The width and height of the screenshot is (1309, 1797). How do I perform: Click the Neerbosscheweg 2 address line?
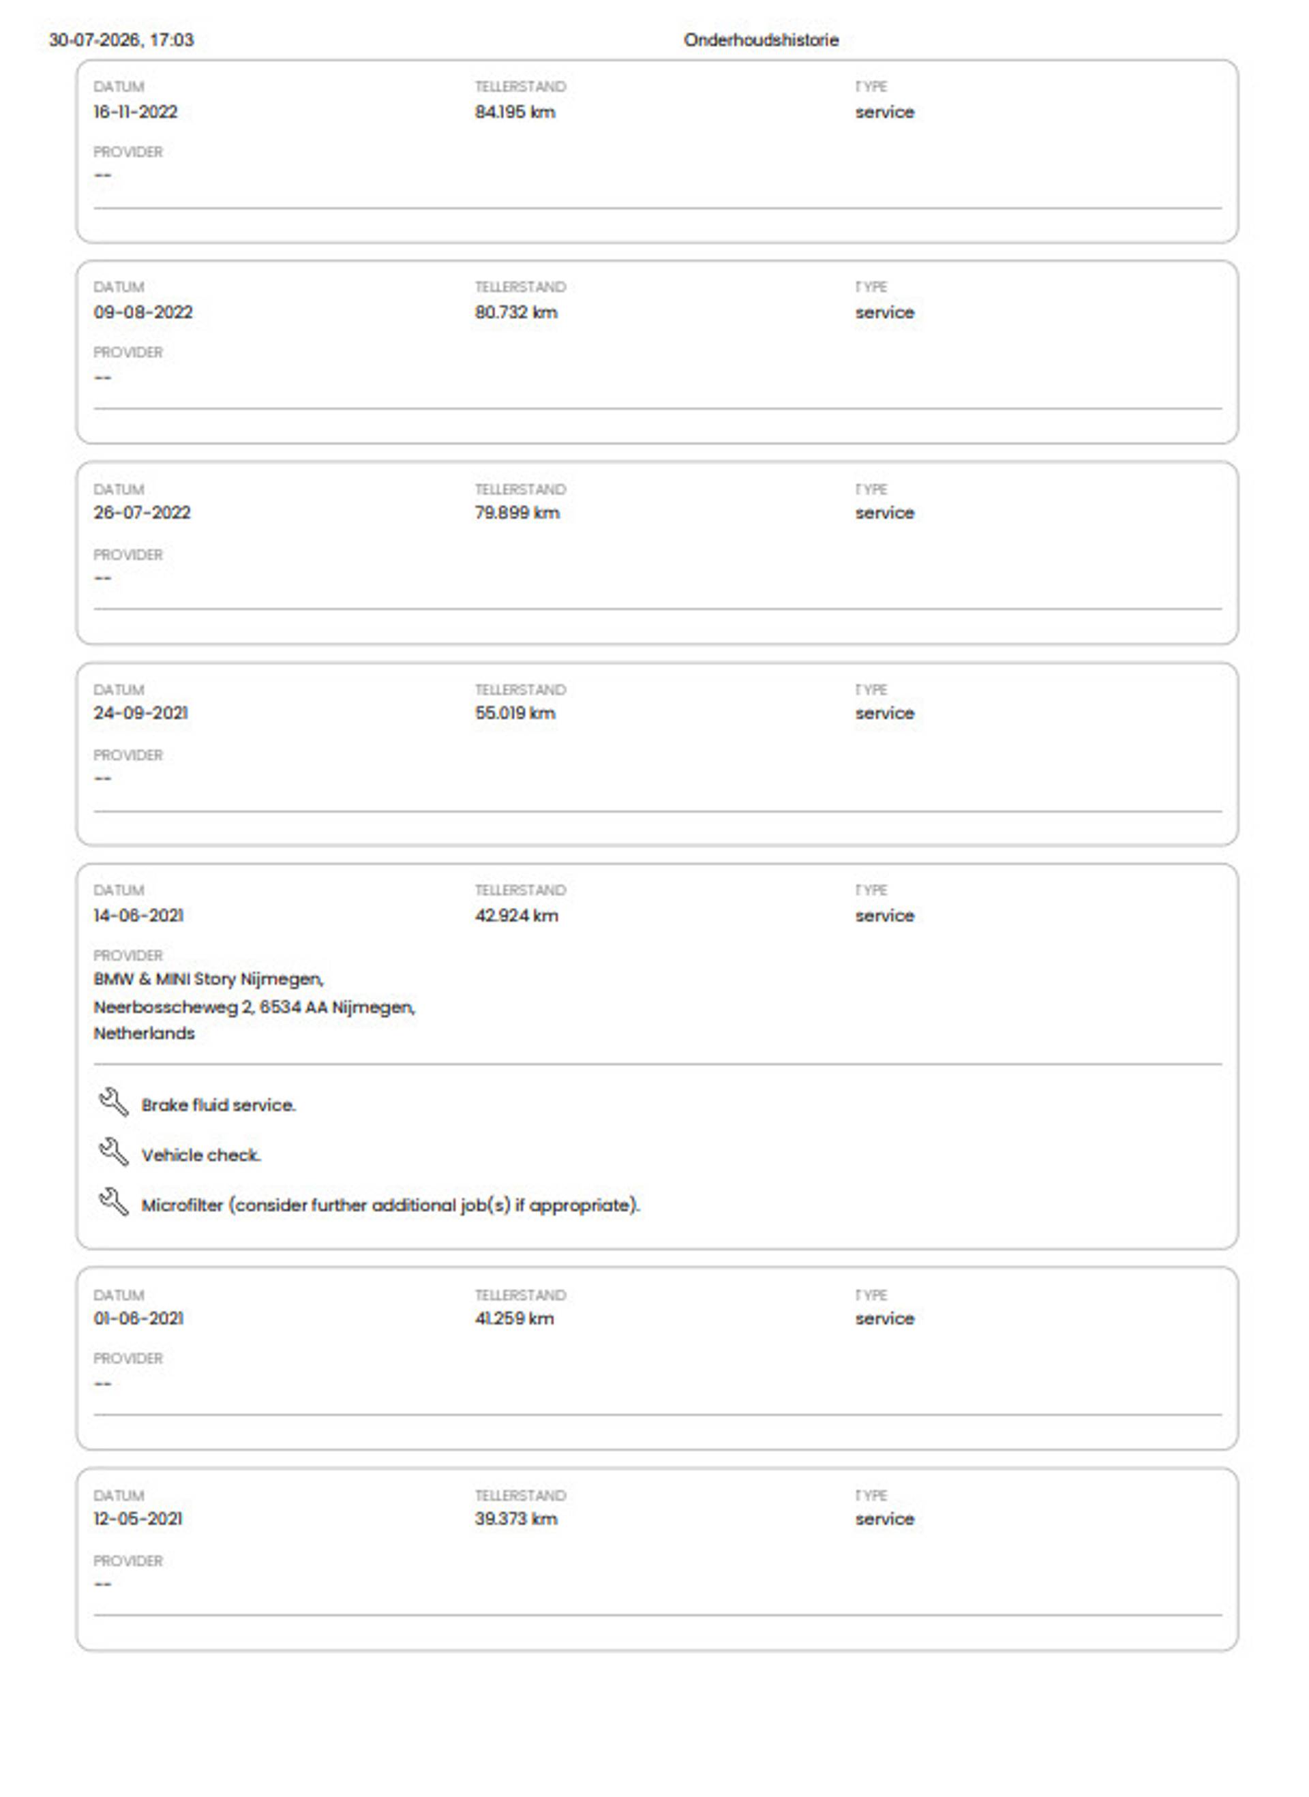(x=254, y=1007)
